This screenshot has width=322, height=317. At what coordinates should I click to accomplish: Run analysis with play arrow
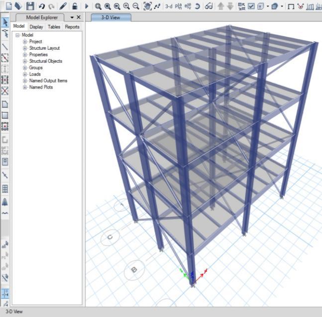tap(87, 6)
